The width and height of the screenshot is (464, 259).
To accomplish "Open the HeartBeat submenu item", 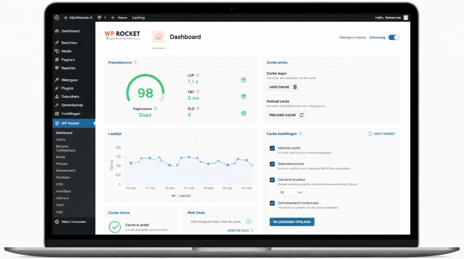I will (x=63, y=191).
